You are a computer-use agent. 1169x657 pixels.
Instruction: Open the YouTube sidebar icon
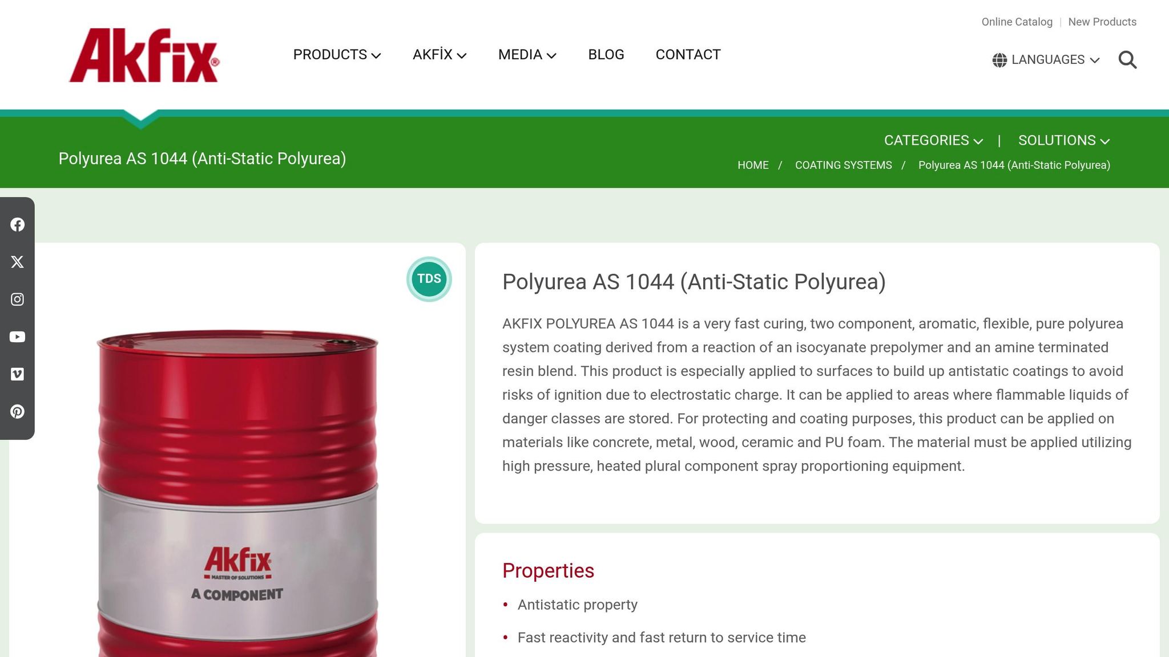coord(17,337)
